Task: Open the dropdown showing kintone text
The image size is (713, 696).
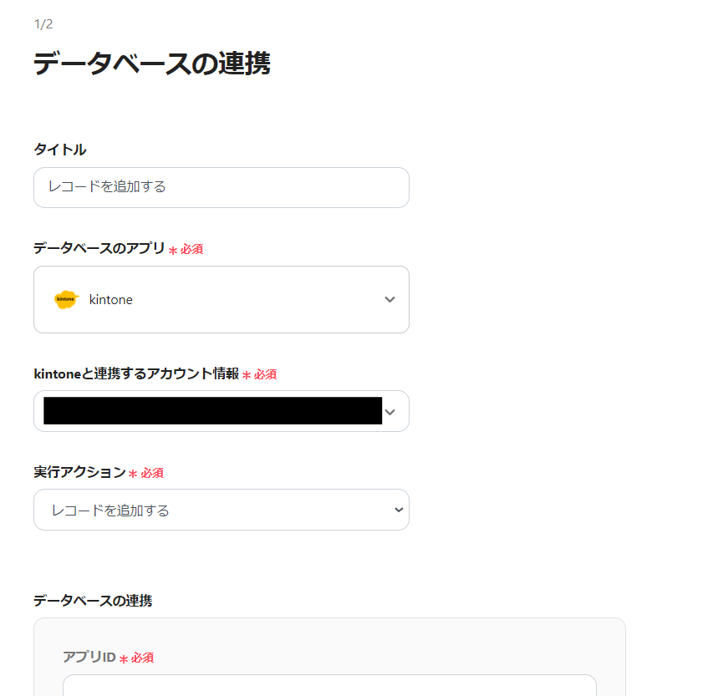Action: (x=221, y=299)
